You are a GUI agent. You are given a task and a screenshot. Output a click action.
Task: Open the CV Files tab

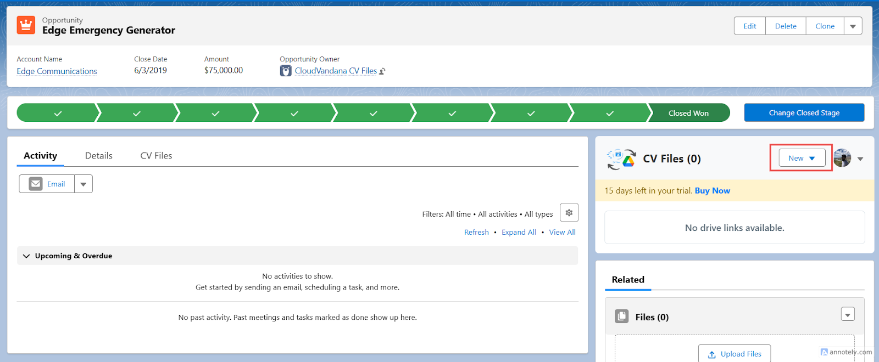[156, 156]
